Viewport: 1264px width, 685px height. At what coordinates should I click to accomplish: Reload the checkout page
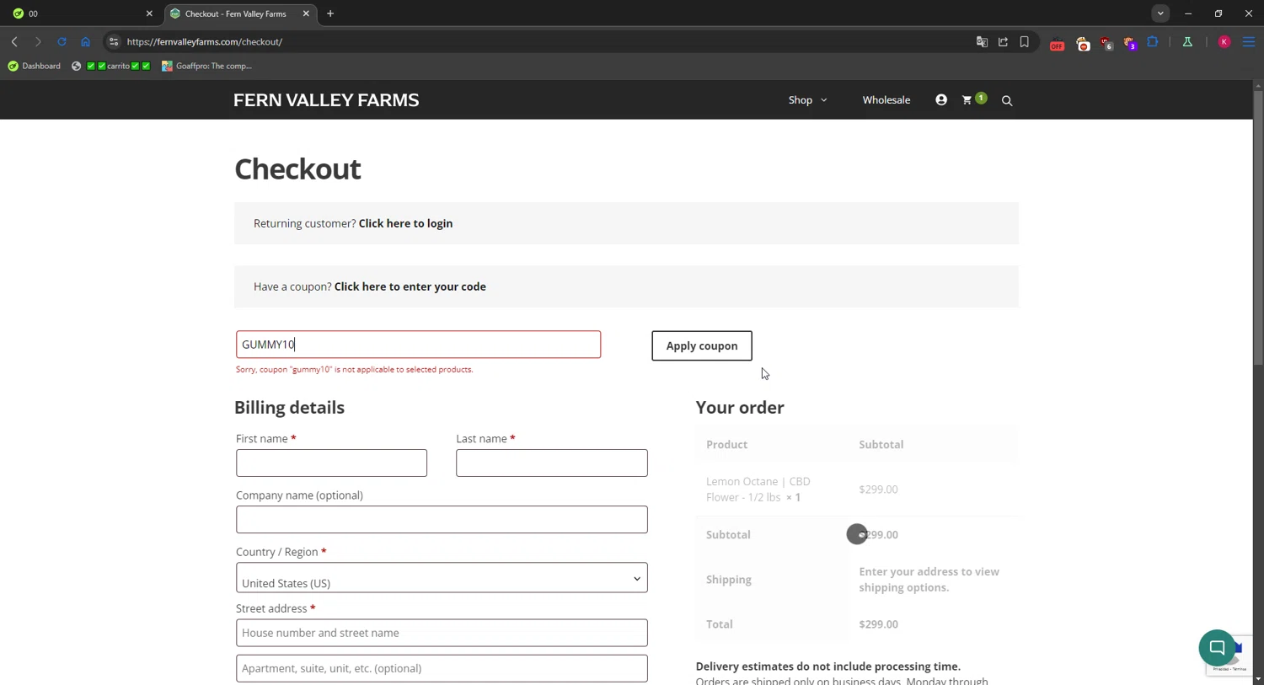(62, 42)
